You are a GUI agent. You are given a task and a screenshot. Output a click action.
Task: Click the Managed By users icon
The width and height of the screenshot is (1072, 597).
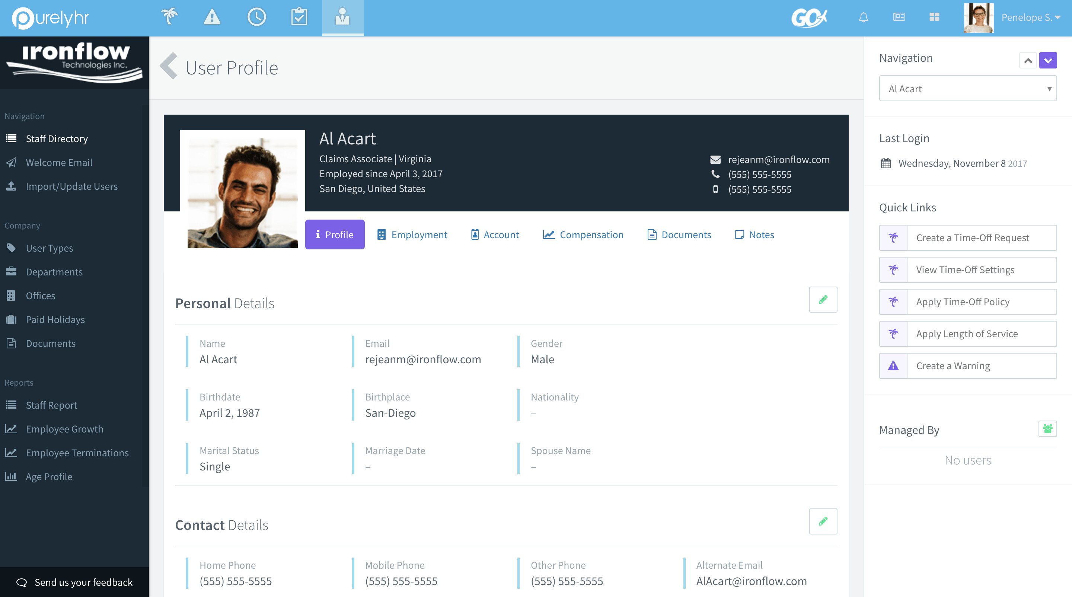point(1047,428)
